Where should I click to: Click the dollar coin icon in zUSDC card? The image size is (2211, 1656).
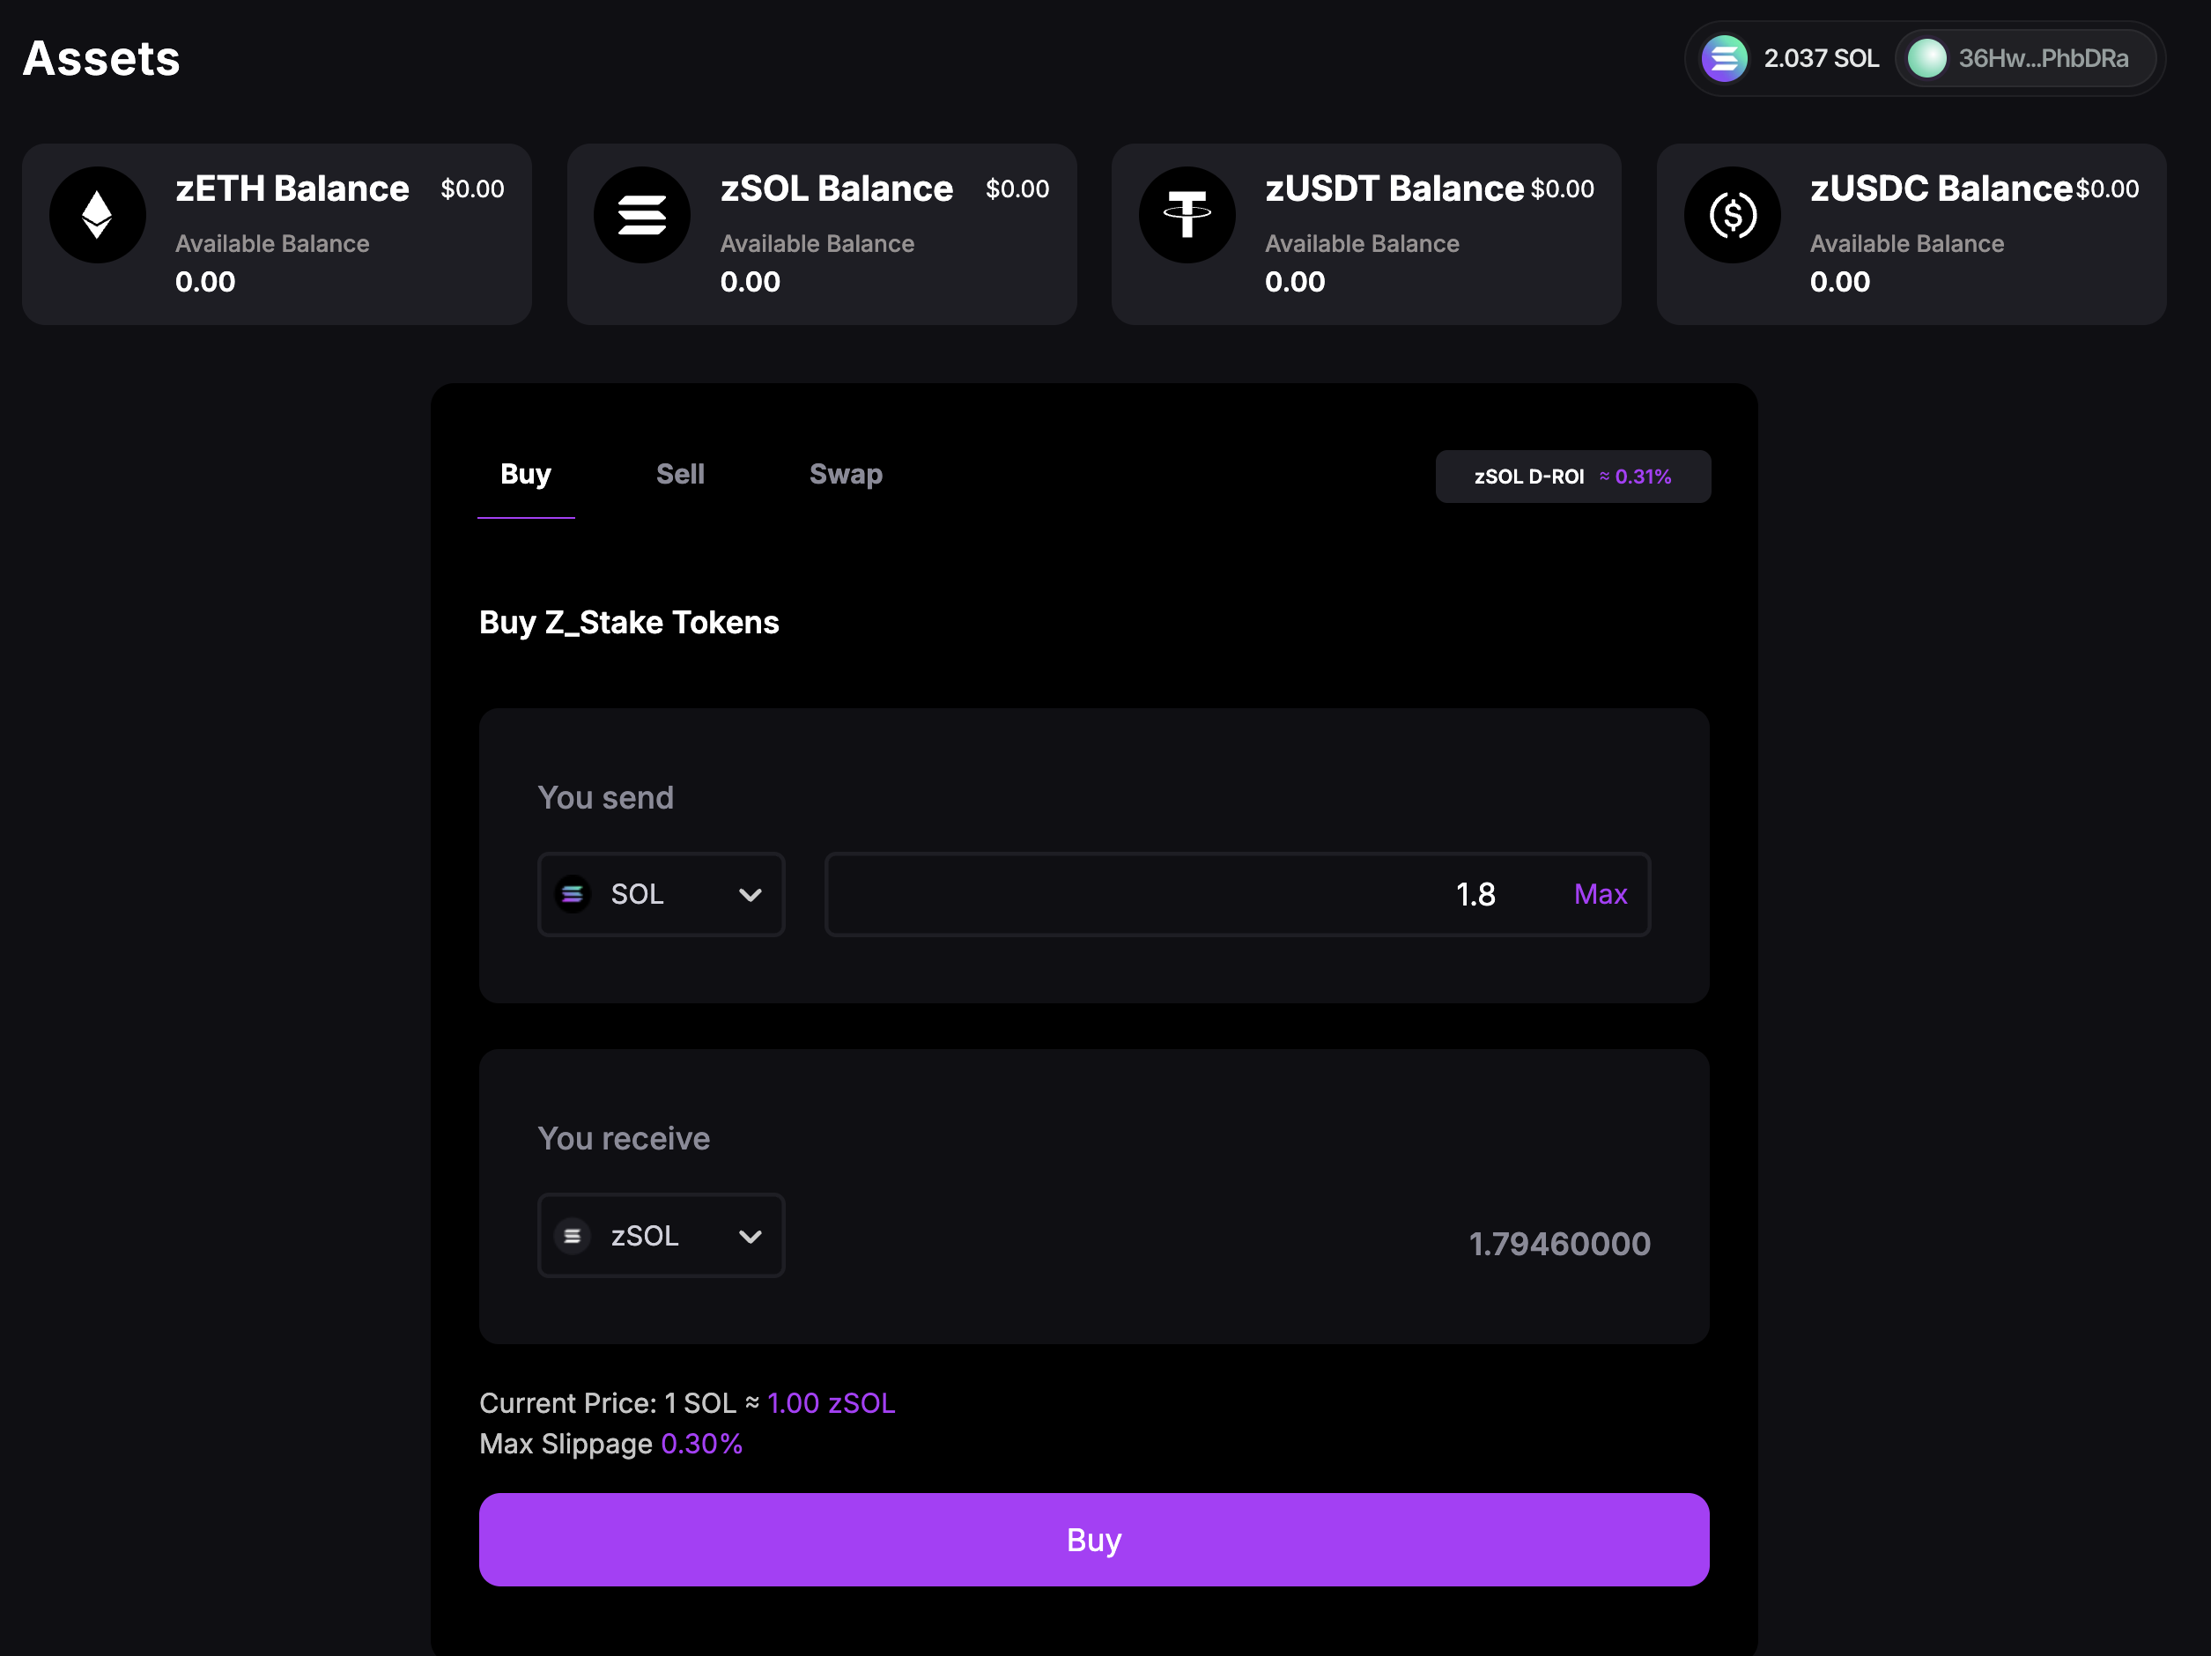(x=1732, y=215)
